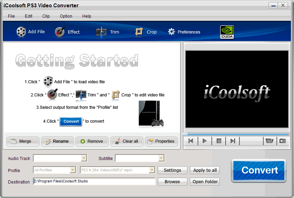294x198 pixels.
Task: Open the snapshot folder icon
Action: click(269, 141)
